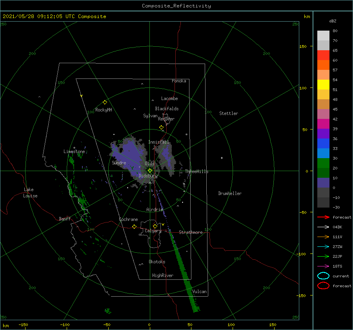353x330 pixels.
Task: Click the RockyMH label
Action: [104, 110]
